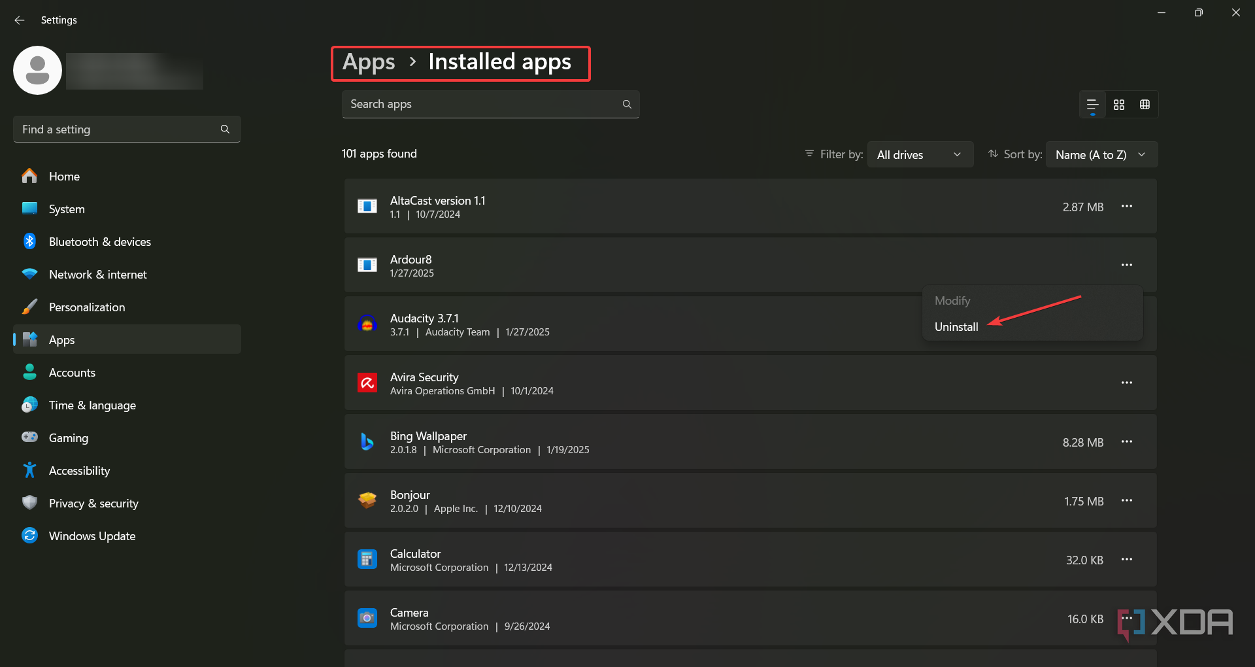Switch to table view layout icon
The width and height of the screenshot is (1255, 667).
pyautogui.click(x=1145, y=105)
